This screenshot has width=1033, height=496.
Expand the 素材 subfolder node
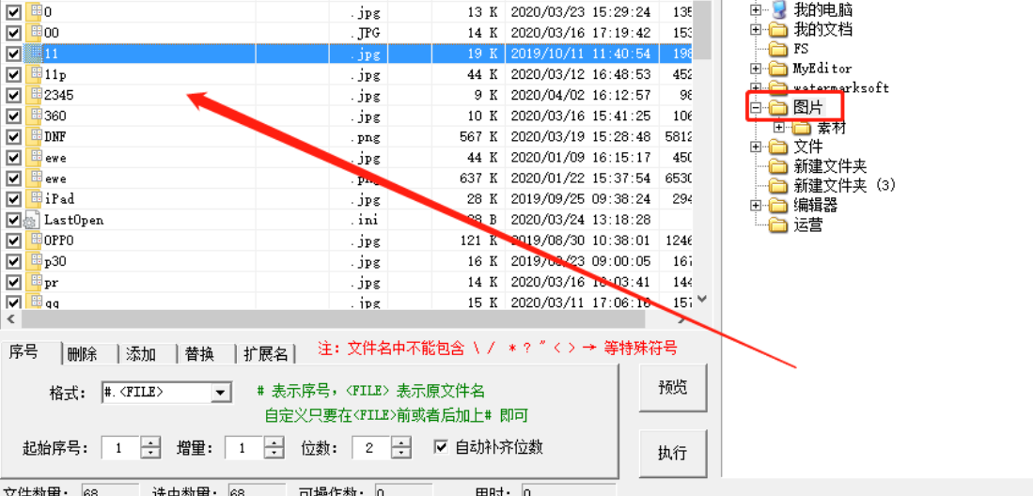(779, 127)
